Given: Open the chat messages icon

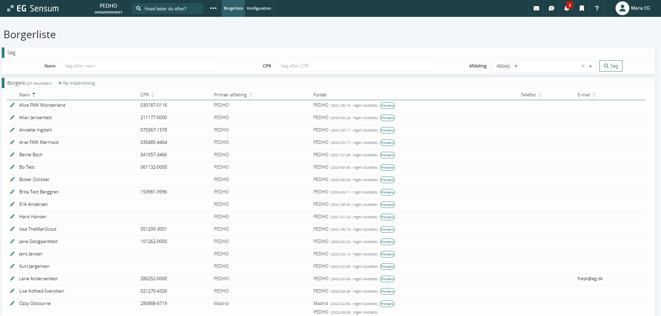Looking at the screenshot, I should pyautogui.click(x=551, y=8).
